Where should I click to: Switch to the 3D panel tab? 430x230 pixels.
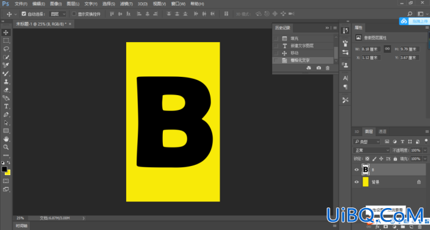(357, 131)
